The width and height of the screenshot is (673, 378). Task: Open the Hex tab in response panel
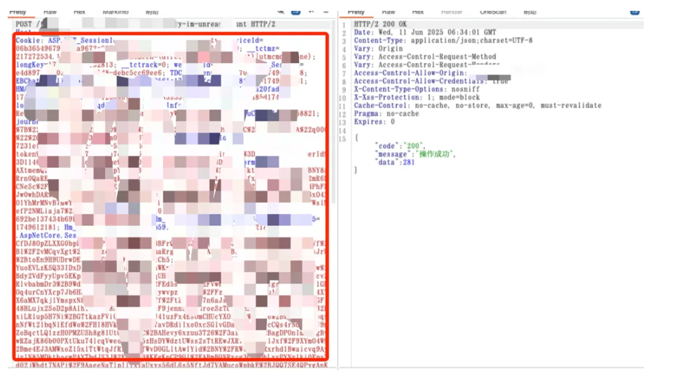pos(418,11)
